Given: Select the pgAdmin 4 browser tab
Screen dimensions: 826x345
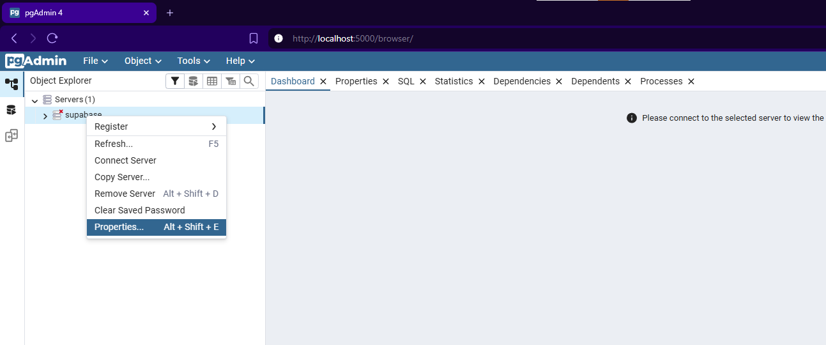Looking at the screenshot, I should [79, 13].
